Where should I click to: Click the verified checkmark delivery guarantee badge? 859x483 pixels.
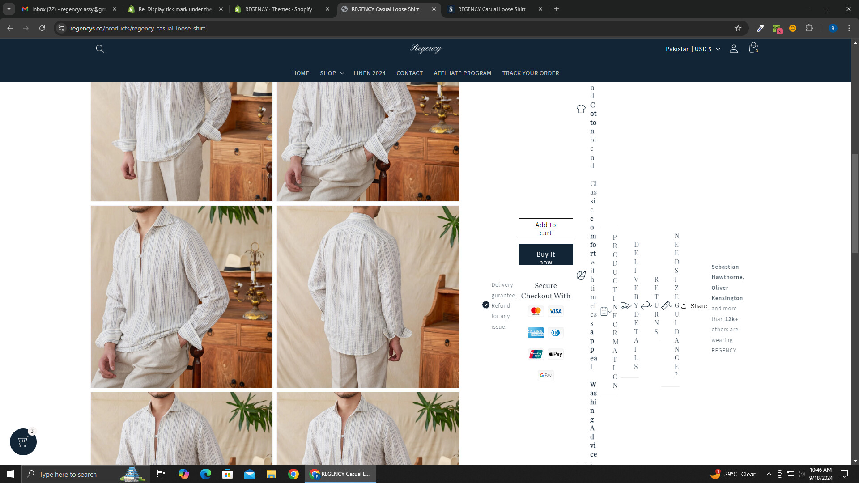point(485,305)
